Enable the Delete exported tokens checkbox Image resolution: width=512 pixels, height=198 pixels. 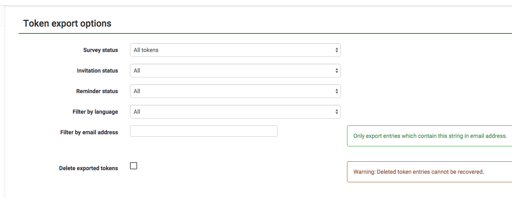tap(134, 166)
